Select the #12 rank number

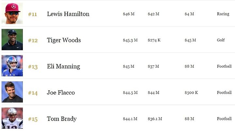click(x=33, y=40)
